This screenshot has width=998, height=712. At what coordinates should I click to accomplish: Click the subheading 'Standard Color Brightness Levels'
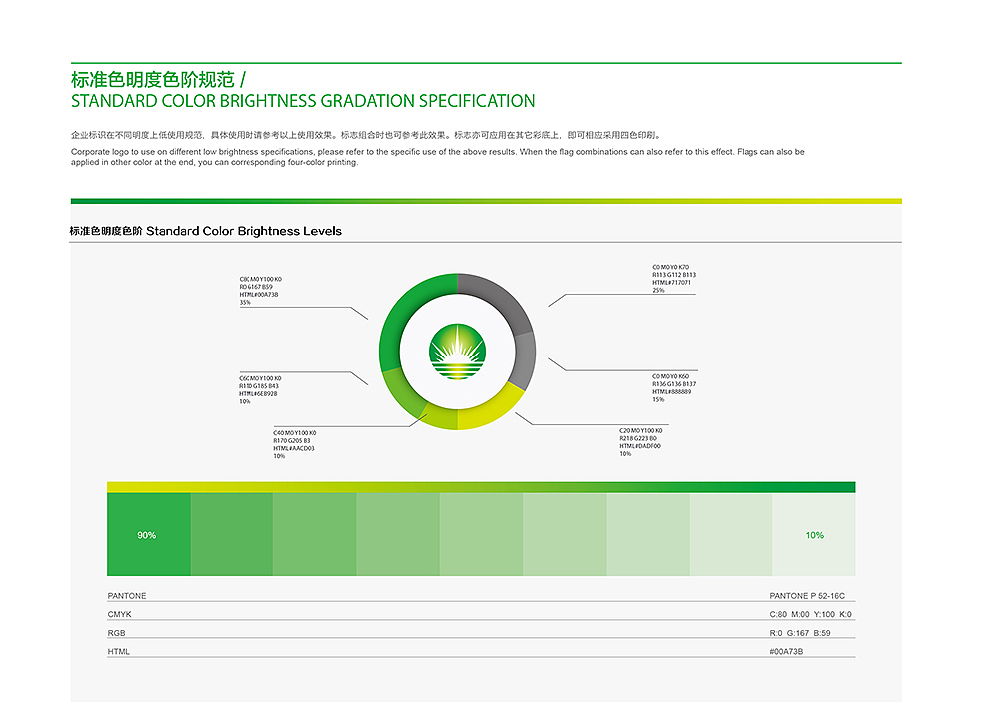pos(244,231)
